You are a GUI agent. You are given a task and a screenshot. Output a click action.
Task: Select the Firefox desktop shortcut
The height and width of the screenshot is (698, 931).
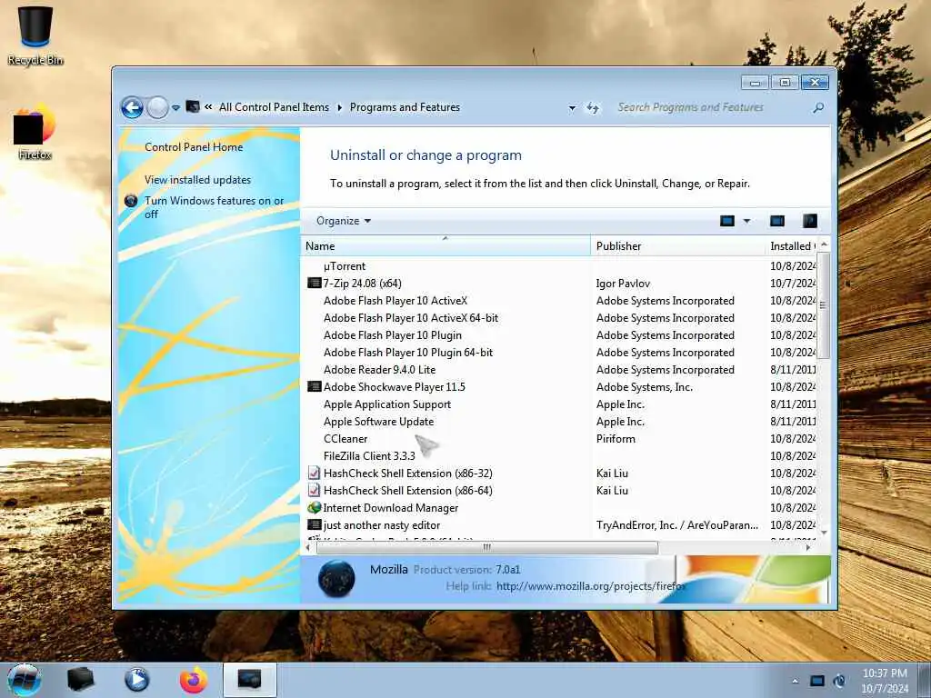(x=35, y=132)
